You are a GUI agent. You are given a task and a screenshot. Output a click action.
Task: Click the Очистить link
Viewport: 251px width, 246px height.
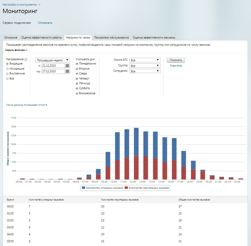[x=176, y=66]
